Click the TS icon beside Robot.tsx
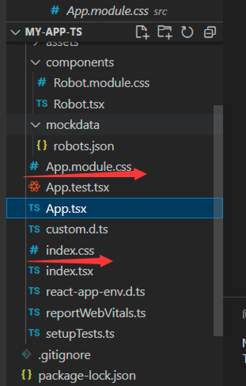This screenshot has width=246, height=386. pos(42,104)
